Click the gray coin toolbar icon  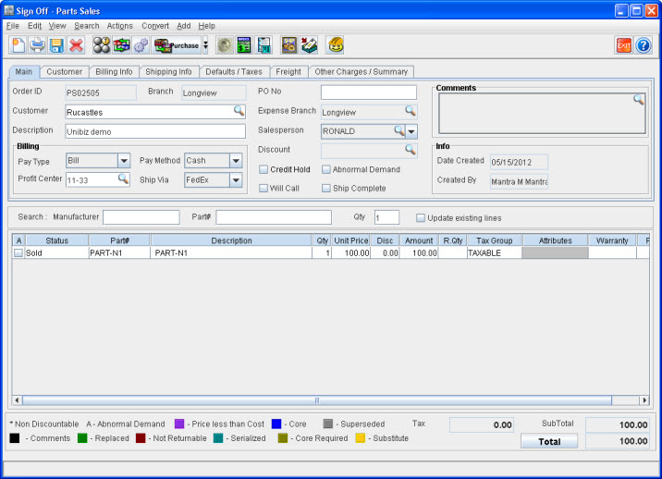pyautogui.click(x=225, y=45)
